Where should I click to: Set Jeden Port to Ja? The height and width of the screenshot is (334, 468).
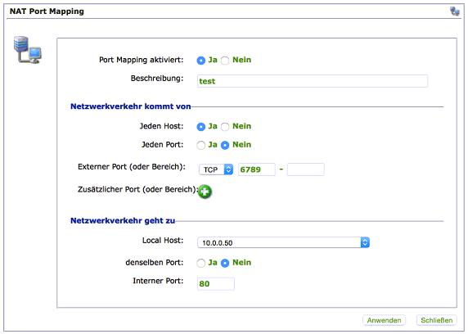[x=201, y=145]
